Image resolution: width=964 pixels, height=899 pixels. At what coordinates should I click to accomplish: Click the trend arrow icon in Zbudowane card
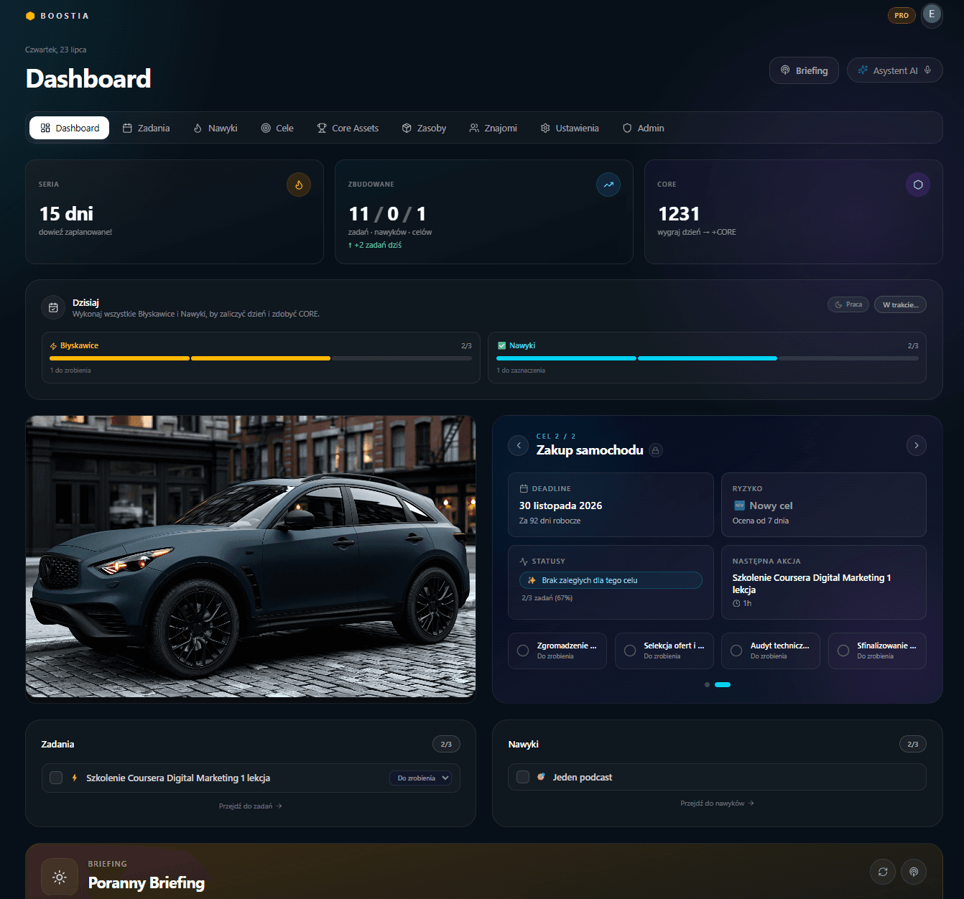pyautogui.click(x=608, y=185)
